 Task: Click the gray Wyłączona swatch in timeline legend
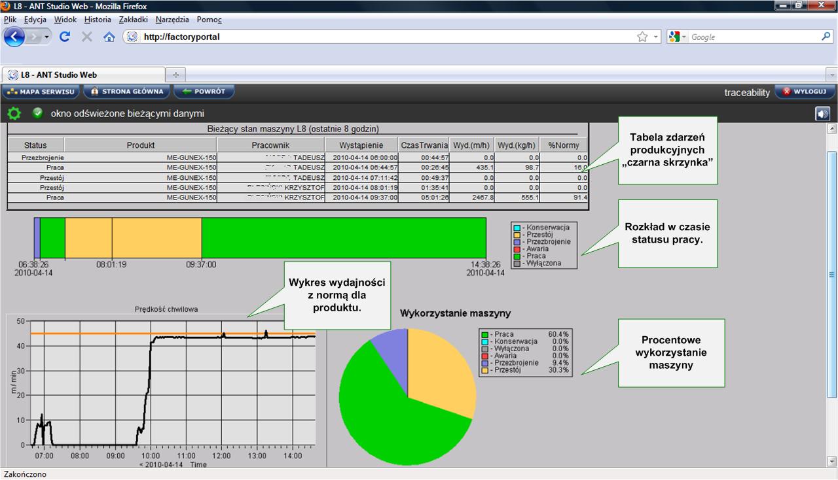[517, 264]
